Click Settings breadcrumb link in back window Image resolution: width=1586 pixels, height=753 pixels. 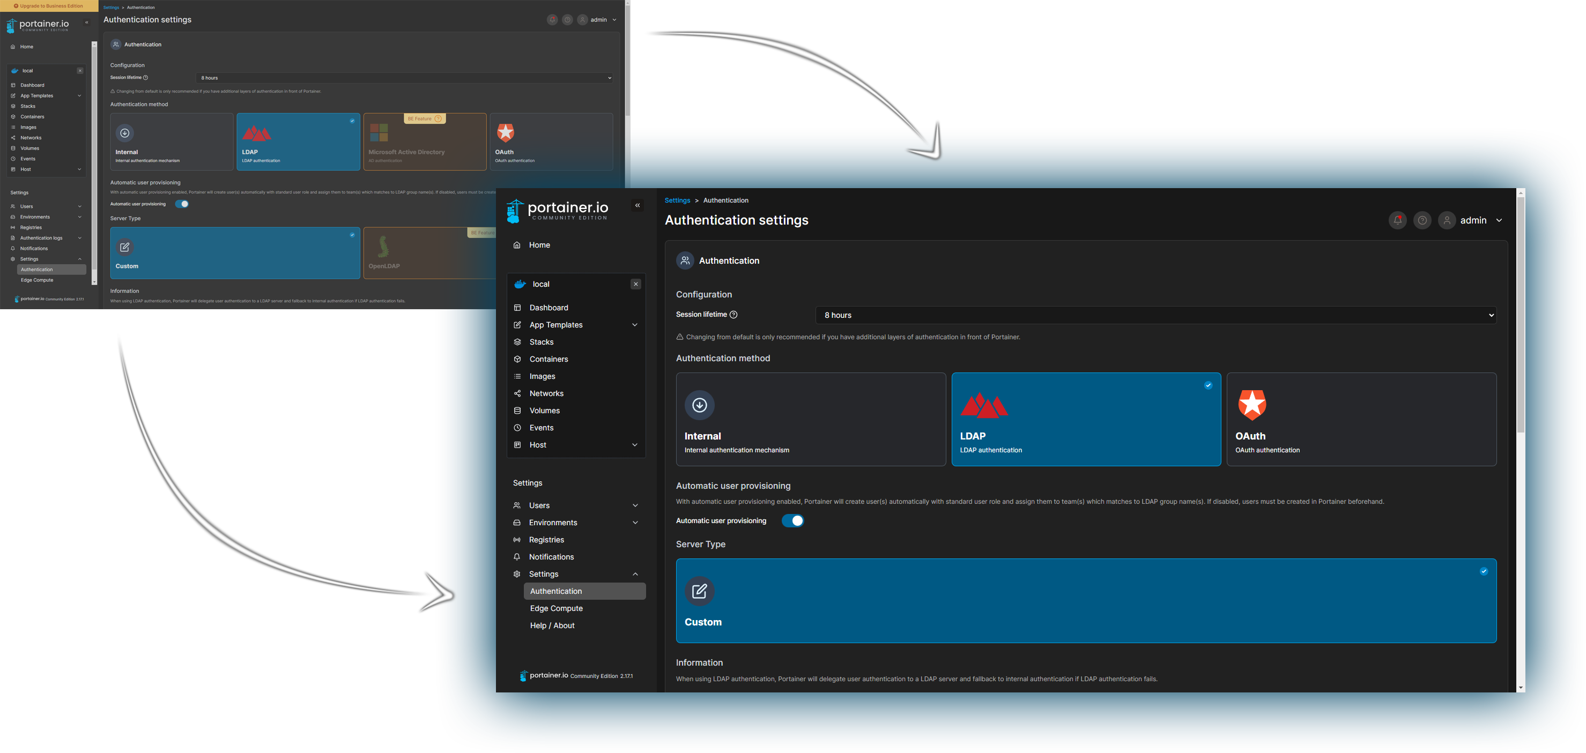click(x=111, y=8)
